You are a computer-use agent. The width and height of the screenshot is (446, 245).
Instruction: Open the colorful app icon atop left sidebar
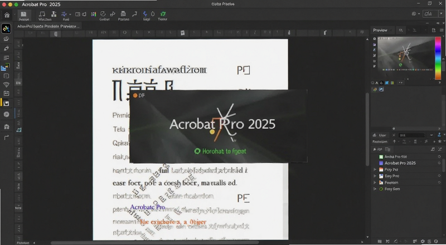click(x=6, y=28)
